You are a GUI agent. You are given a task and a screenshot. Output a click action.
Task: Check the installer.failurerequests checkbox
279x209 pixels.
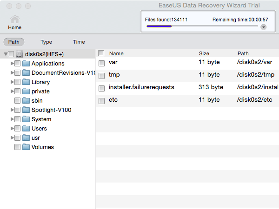click(101, 88)
